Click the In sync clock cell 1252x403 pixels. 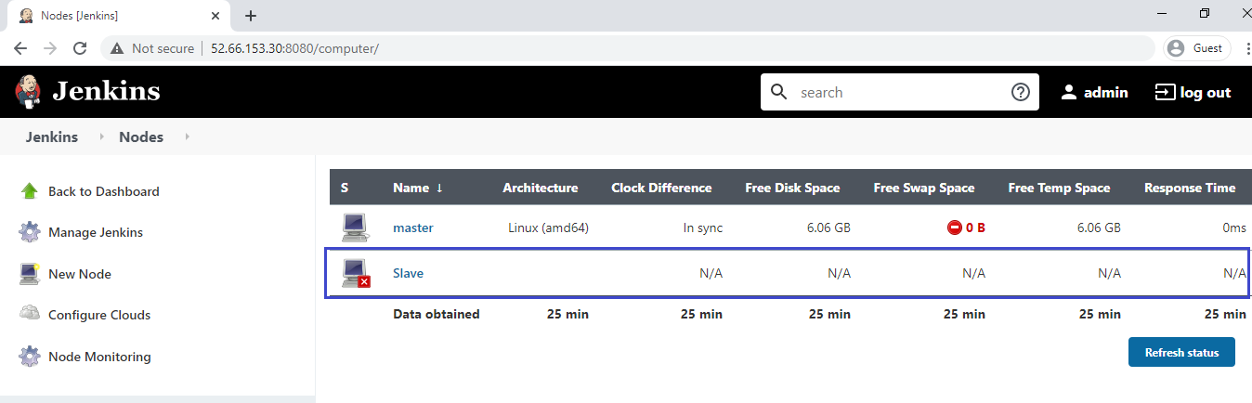point(703,227)
